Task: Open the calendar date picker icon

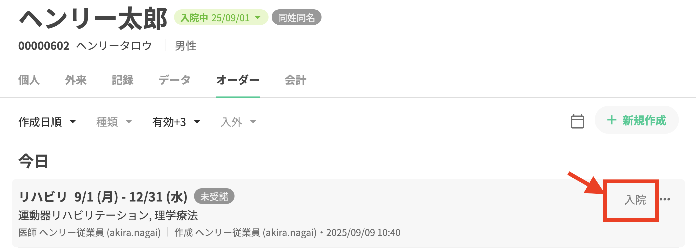Action: pyautogui.click(x=577, y=122)
